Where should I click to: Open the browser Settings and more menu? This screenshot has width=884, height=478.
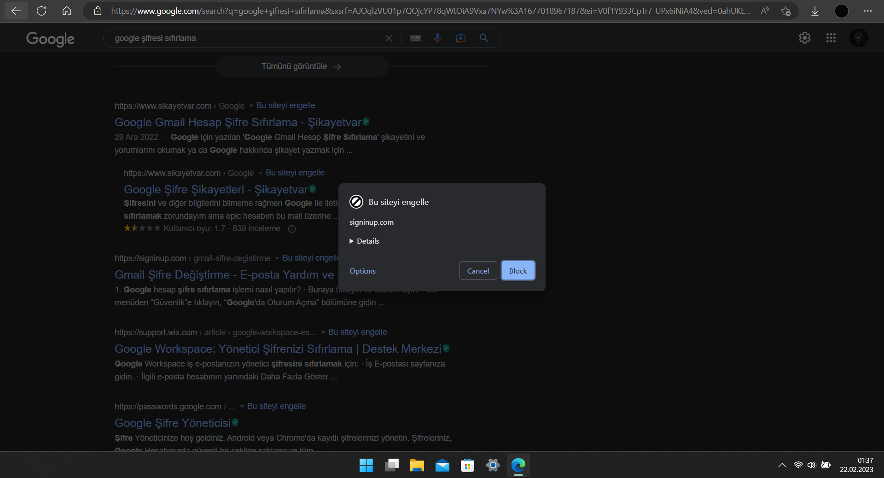pyautogui.click(x=868, y=11)
